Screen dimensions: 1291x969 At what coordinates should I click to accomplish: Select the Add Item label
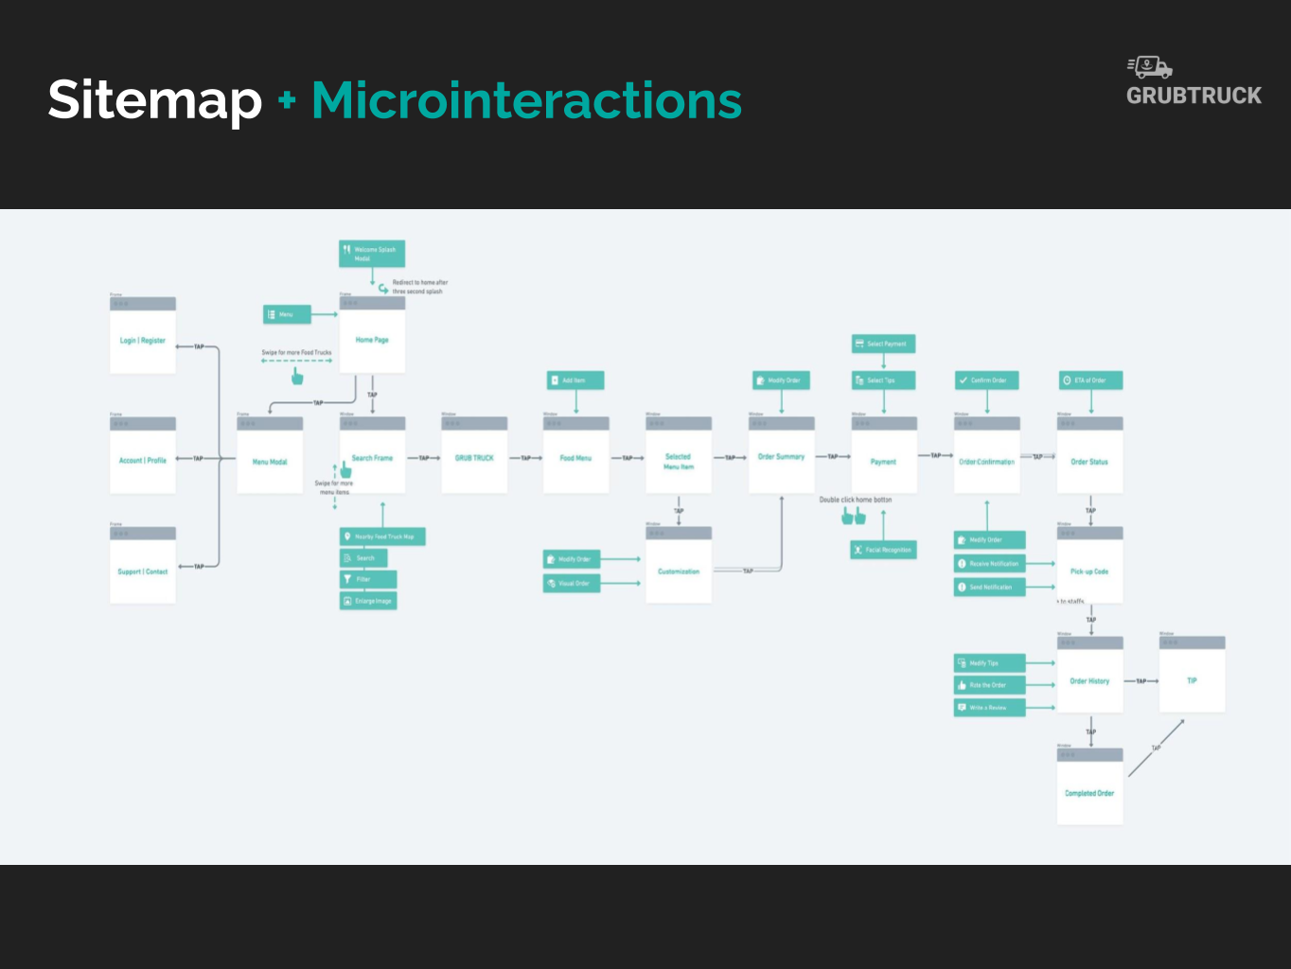pyautogui.click(x=575, y=380)
